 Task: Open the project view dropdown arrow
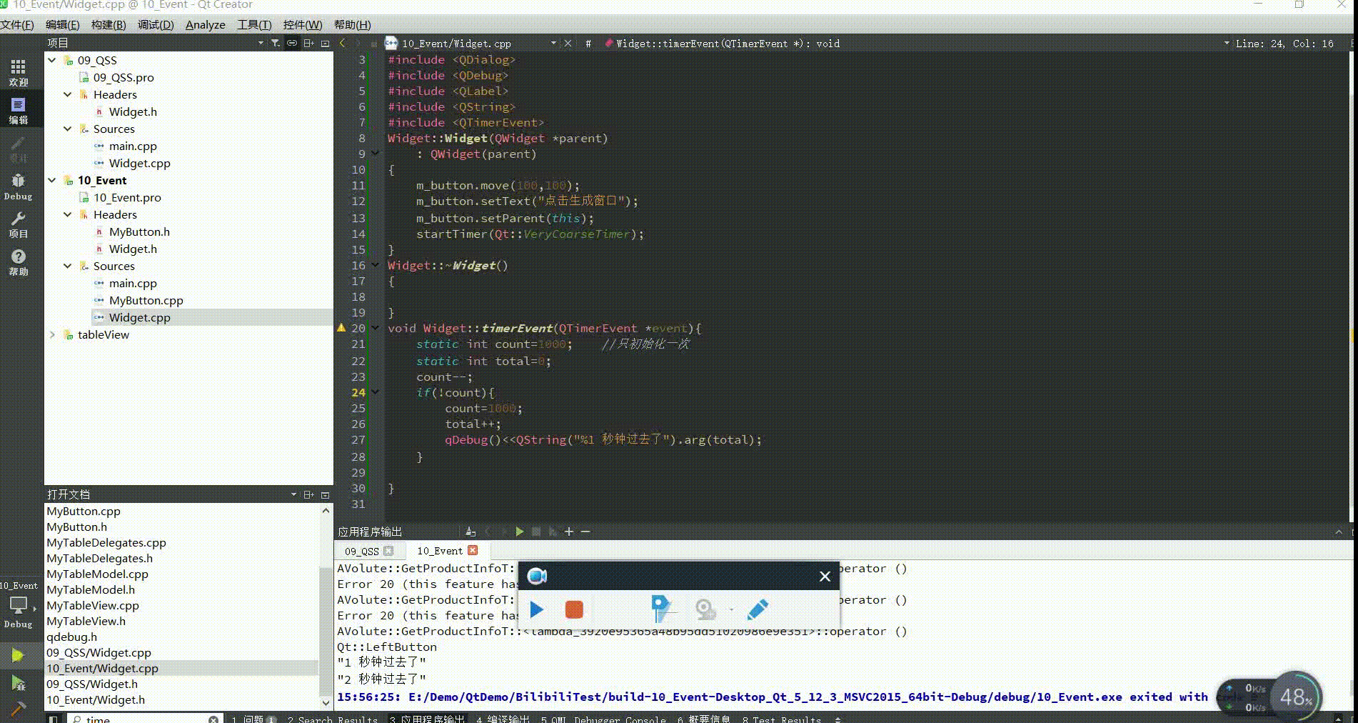click(261, 44)
